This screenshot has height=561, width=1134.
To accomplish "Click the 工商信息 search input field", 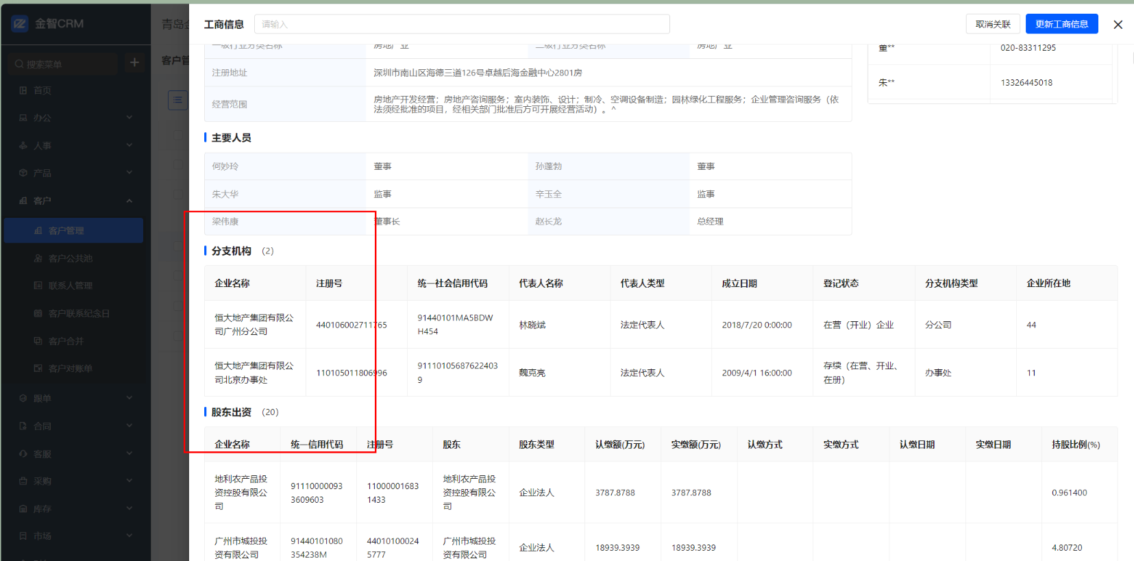I will point(462,24).
